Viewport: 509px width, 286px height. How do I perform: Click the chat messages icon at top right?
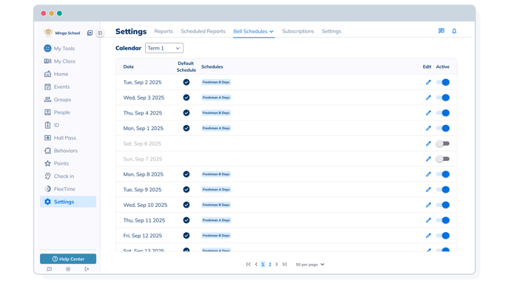pyautogui.click(x=441, y=31)
